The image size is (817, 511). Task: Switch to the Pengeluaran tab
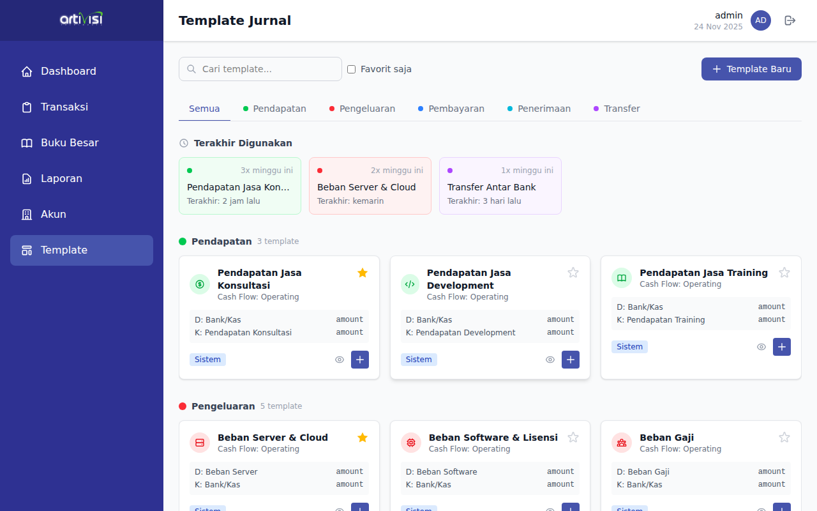(x=362, y=109)
